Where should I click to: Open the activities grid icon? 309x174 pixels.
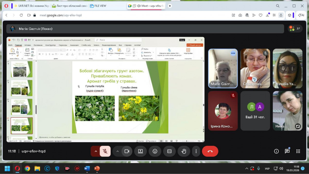click(298, 151)
